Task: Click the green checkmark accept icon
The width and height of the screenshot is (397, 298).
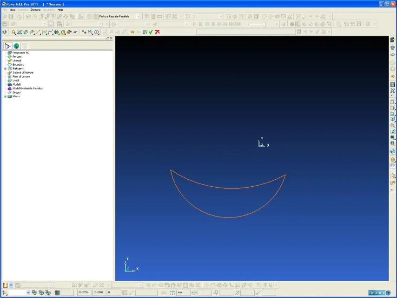Action: (x=151, y=32)
